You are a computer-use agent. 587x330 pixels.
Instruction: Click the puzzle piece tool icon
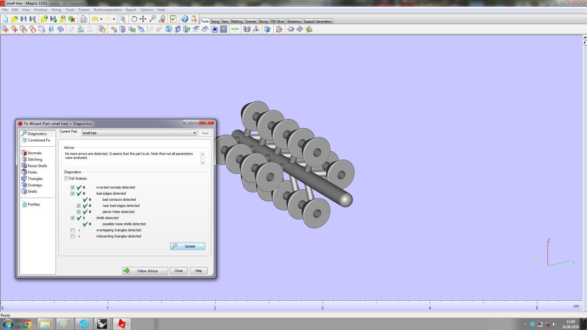click(x=291, y=29)
